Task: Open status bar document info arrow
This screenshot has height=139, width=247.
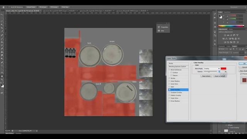Action: [x=37, y=131]
